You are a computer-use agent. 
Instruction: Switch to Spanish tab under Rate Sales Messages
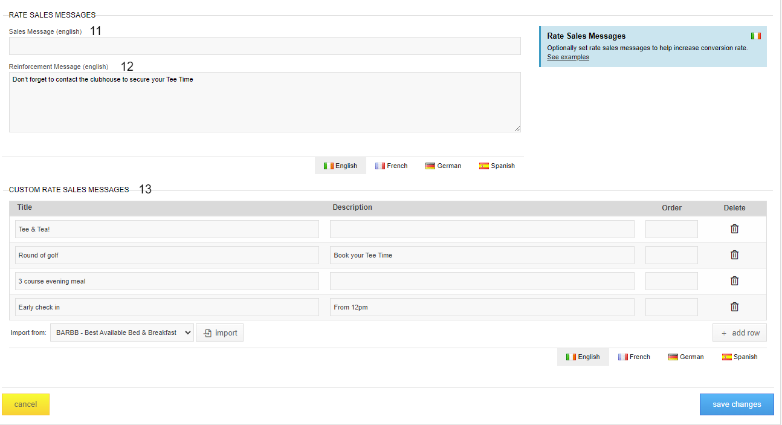pyautogui.click(x=497, y=166)
